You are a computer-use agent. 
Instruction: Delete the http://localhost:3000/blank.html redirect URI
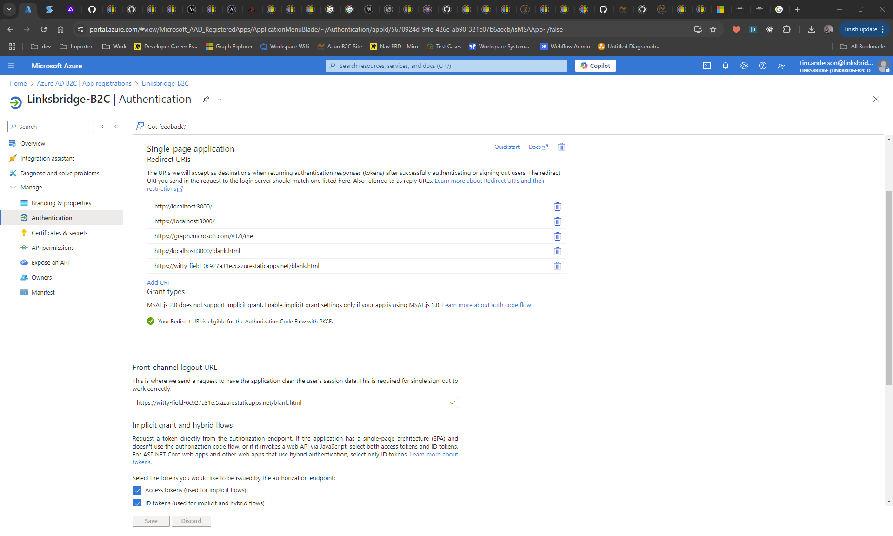click(x=557, y=251)
